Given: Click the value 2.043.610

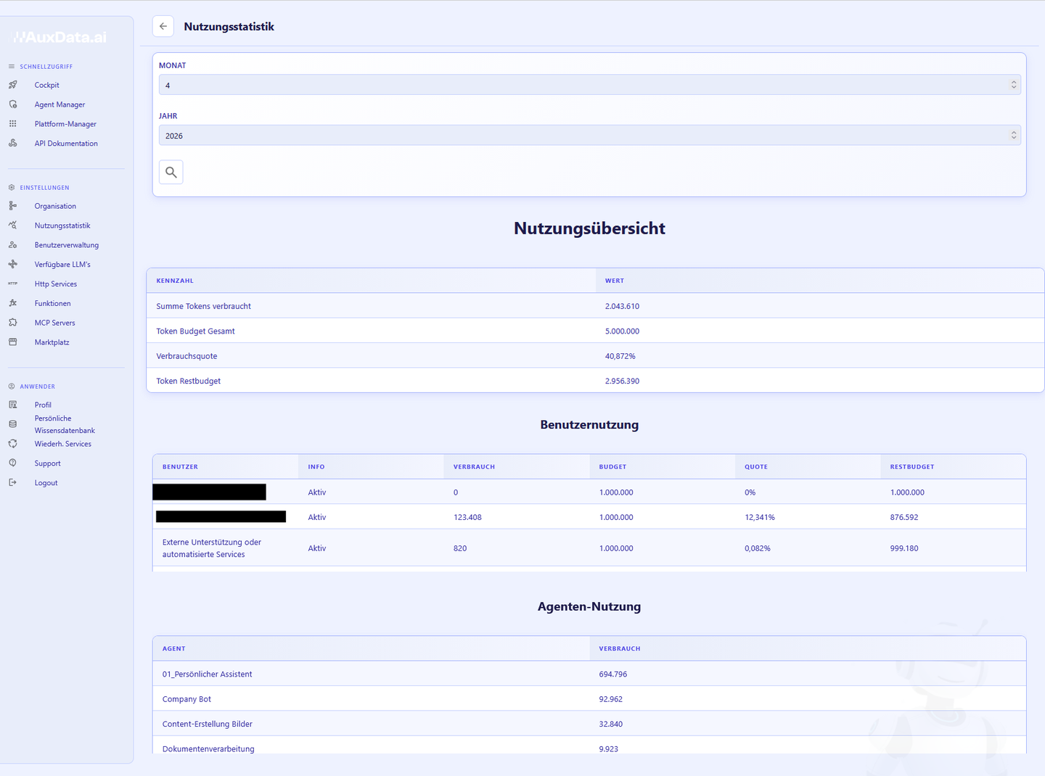Looking at the screenshot, I should click(622, 306).
